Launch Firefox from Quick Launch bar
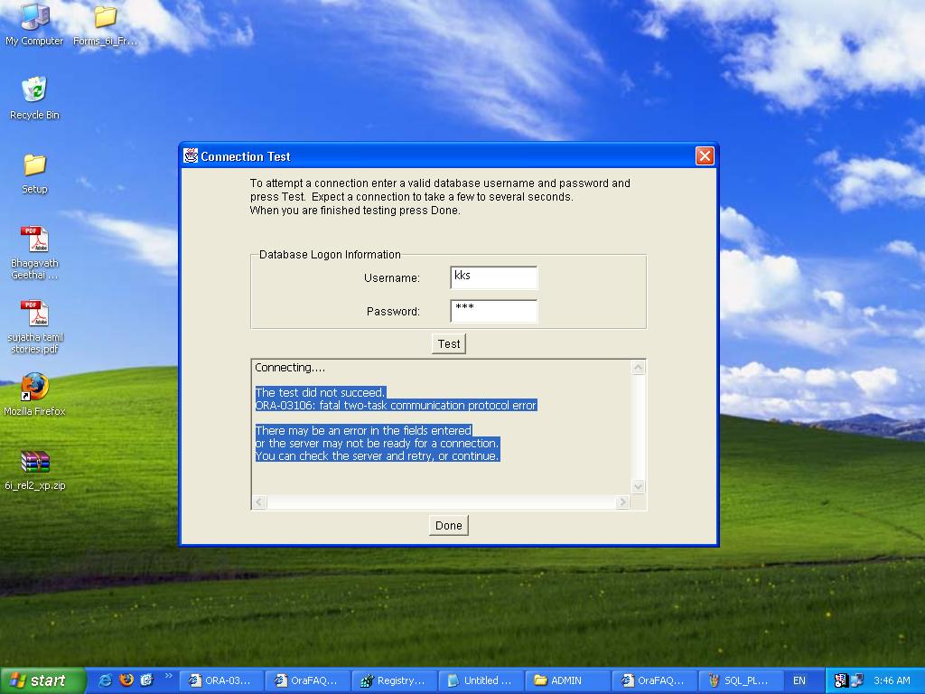Screen dimensions: 925x694 tap(126, 680)
